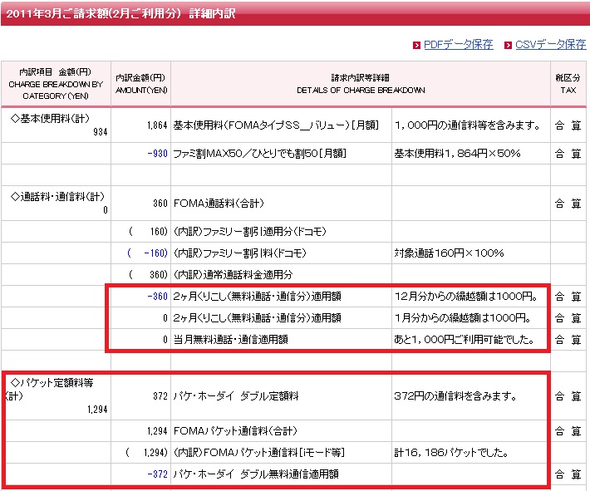The width and height of the screenshot is (590, 491).
Task: Select the ◇通話料・通信料(計) category label
Action: [x=57, y=196]
